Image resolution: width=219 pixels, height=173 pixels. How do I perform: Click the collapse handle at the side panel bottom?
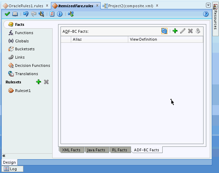tap(4, 156)
